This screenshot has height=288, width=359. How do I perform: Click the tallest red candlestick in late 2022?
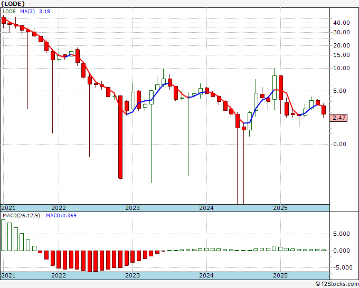(x=120, y=137)
